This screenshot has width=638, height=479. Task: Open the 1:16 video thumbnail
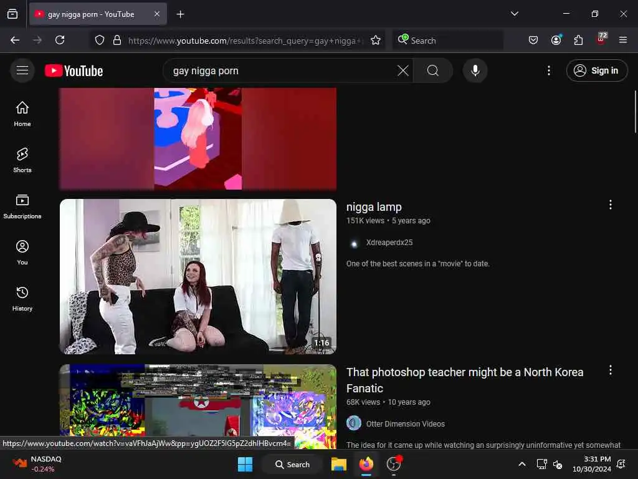(x=198, y=276)
